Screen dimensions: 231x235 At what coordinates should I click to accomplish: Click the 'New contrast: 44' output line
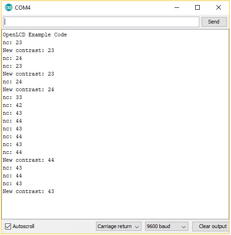(28, 160)
